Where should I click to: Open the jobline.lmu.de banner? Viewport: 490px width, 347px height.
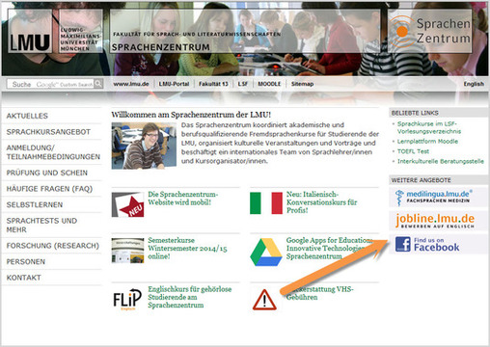click(435, 221)
